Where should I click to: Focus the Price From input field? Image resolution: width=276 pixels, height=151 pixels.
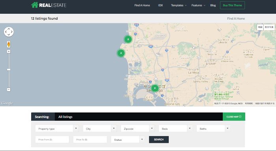pyautogui.click(x=52, y=140)
